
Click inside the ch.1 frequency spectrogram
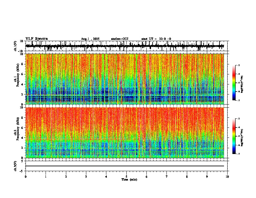click(x=124, y=79)
